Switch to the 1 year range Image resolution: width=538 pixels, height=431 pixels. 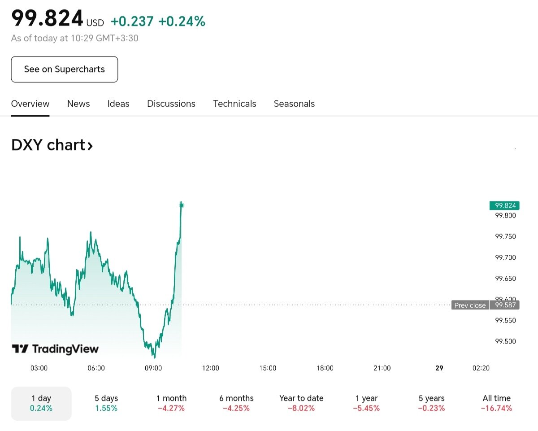point(367,403)
